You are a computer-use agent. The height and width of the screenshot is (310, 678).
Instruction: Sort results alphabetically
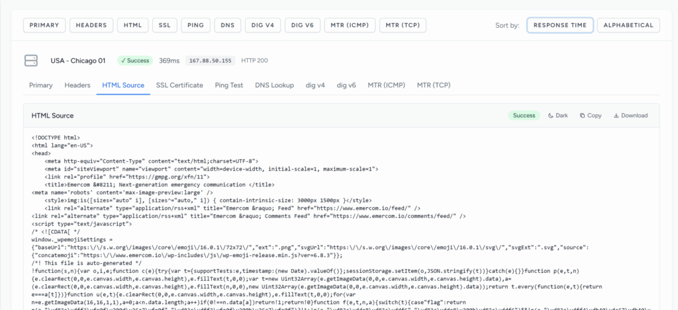(628, 25)
